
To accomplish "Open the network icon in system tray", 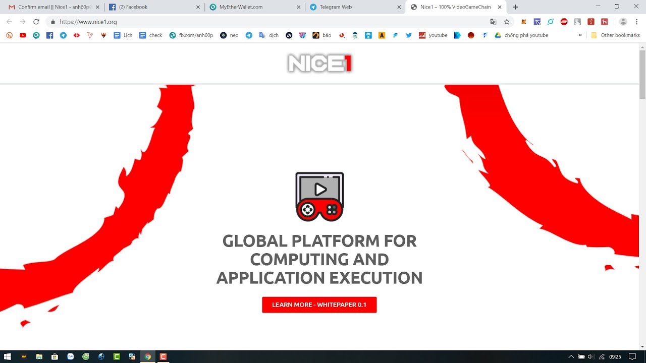I will point(602,356).
